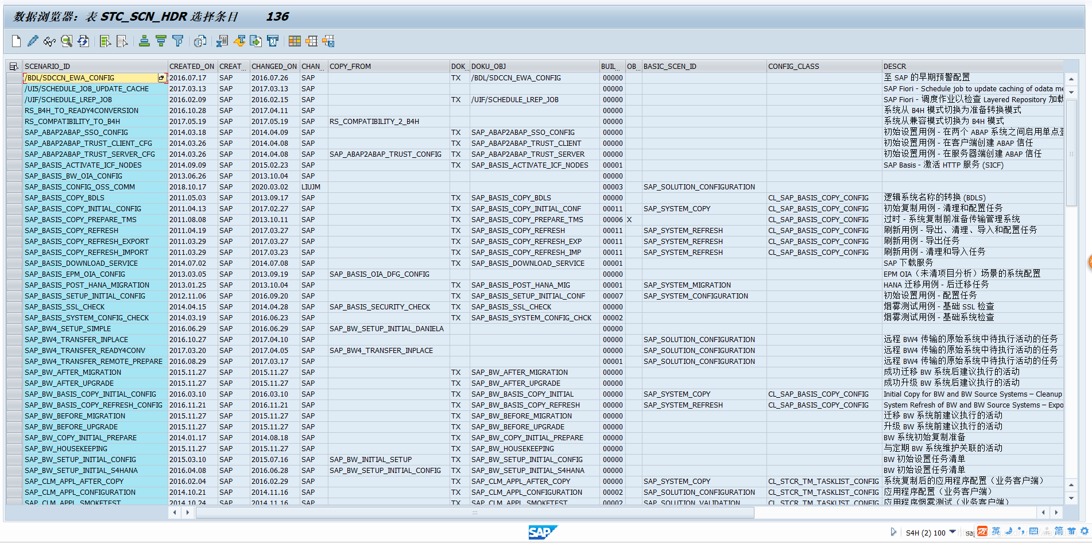Image resolution: width=1092 pixels, height=543 pixels.
Task: Click the top vertical scroll up arrow
Action: click(1071, 79)
